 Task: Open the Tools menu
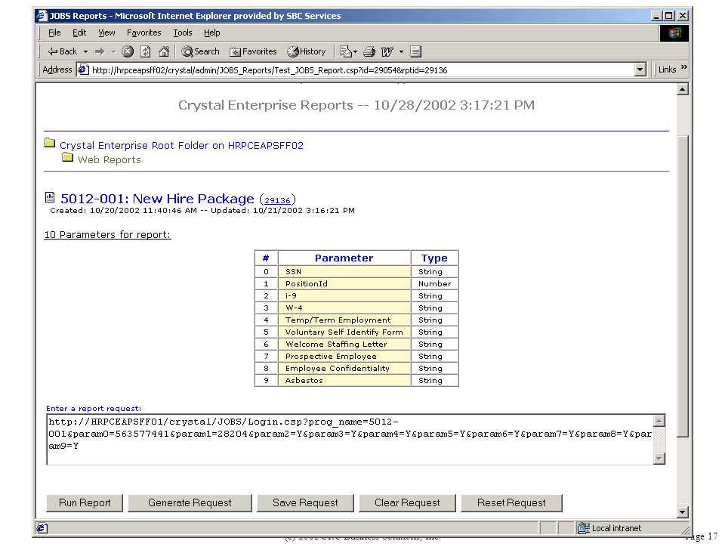tap(183, 32)
